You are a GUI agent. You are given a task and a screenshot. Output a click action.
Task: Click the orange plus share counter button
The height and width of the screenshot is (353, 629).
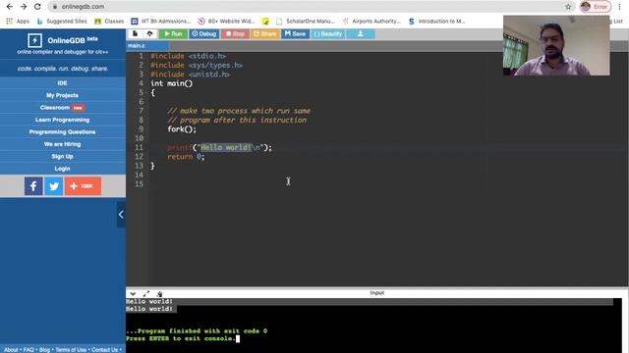83,186
